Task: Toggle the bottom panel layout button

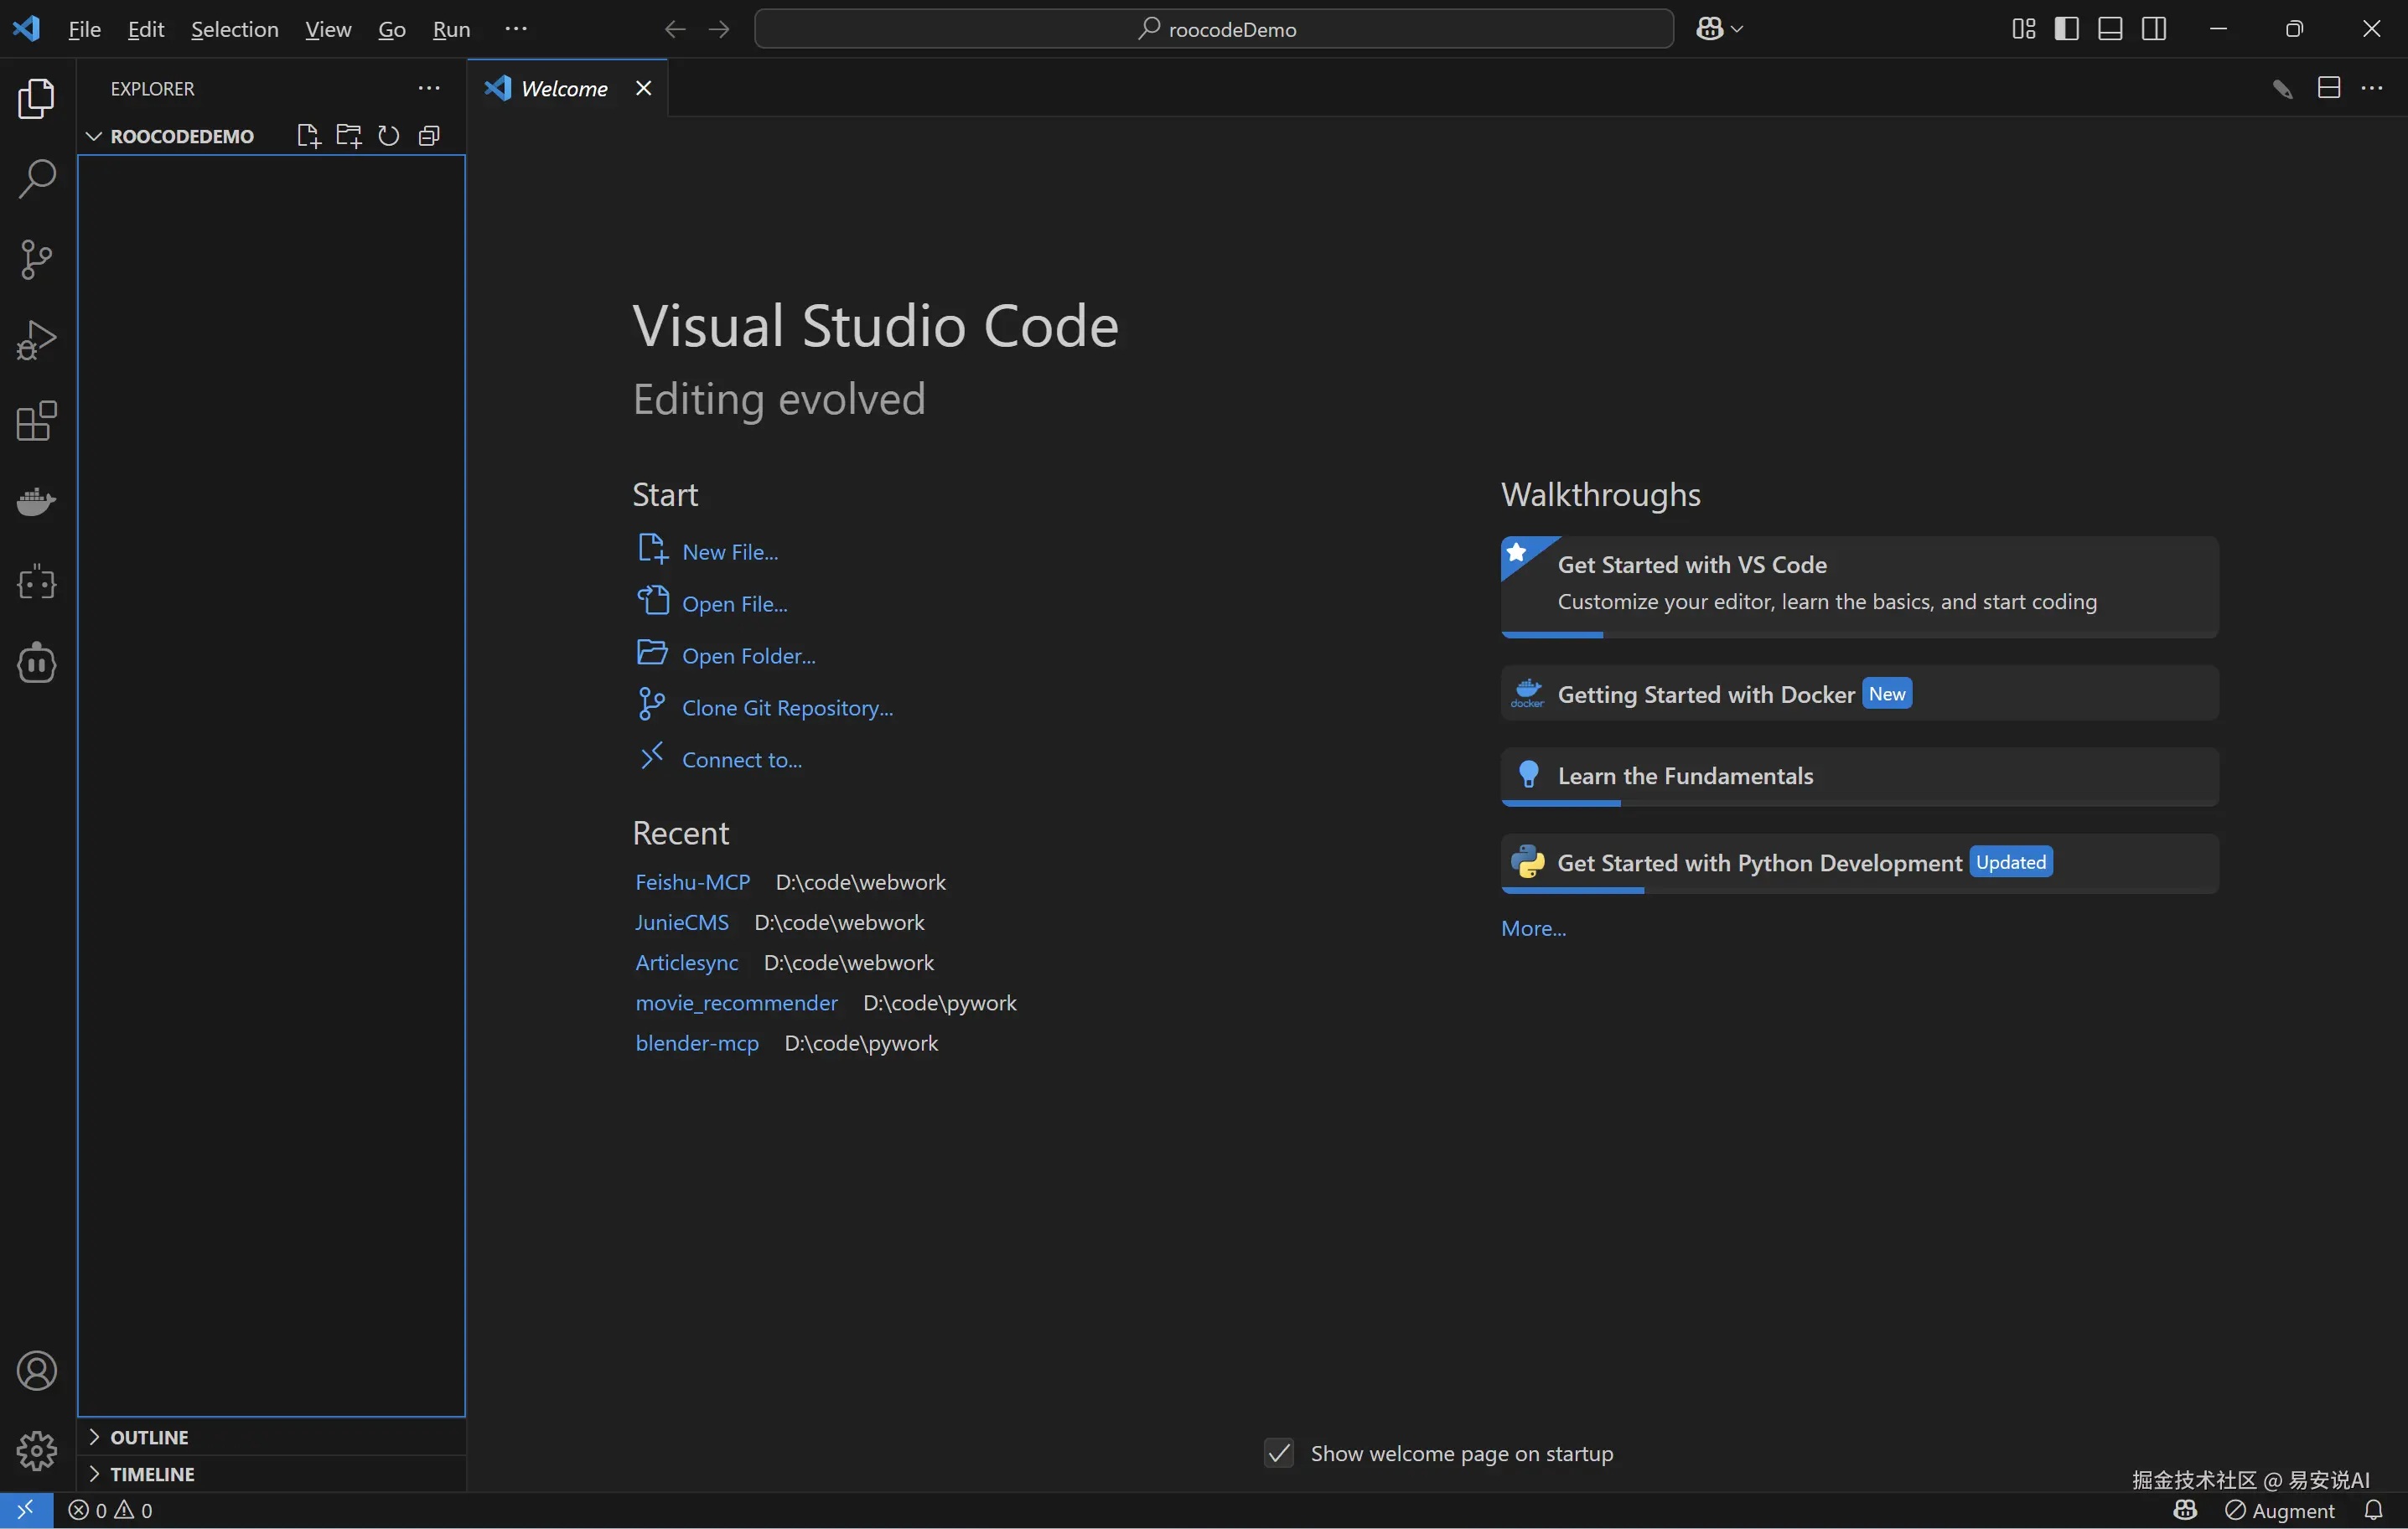Action: click(x=2110, y=29)
